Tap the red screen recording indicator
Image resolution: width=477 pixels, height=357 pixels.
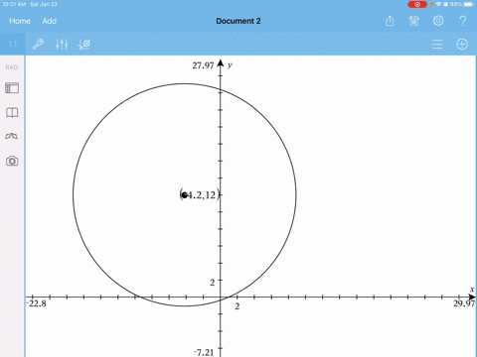(x=417, y=4)
